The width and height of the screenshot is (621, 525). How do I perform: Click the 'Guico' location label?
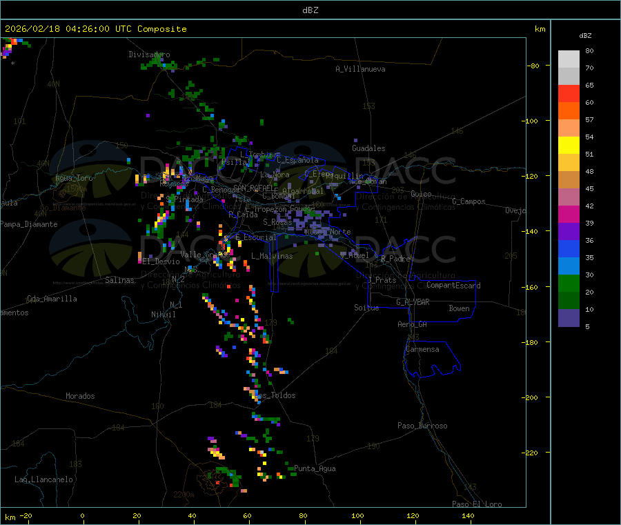[421, 195]
